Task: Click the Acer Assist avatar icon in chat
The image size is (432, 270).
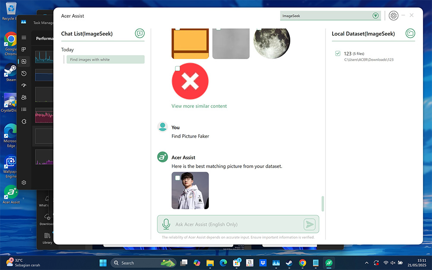Action: [162, 157]
